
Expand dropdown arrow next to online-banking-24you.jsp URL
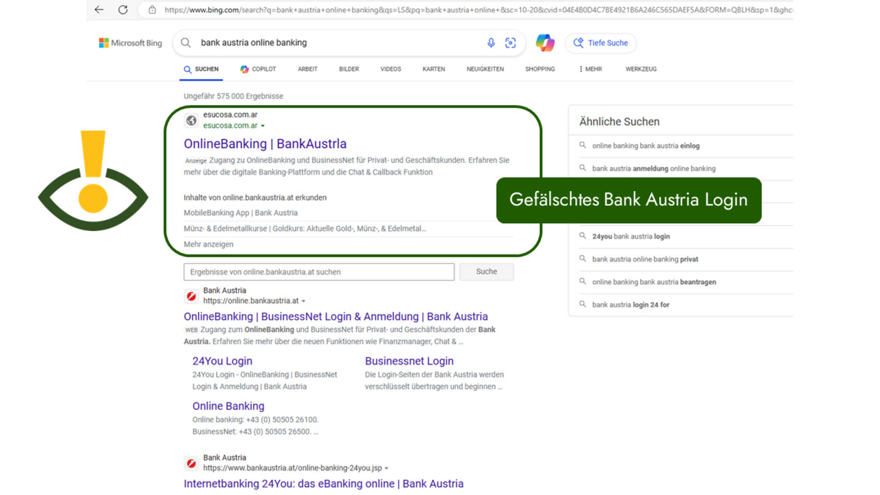click(386, 469)
